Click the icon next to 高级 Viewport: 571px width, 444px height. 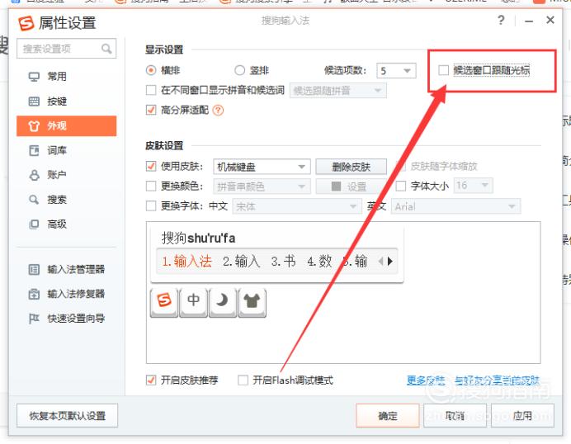pyautogui.click(x=34, y=224)
